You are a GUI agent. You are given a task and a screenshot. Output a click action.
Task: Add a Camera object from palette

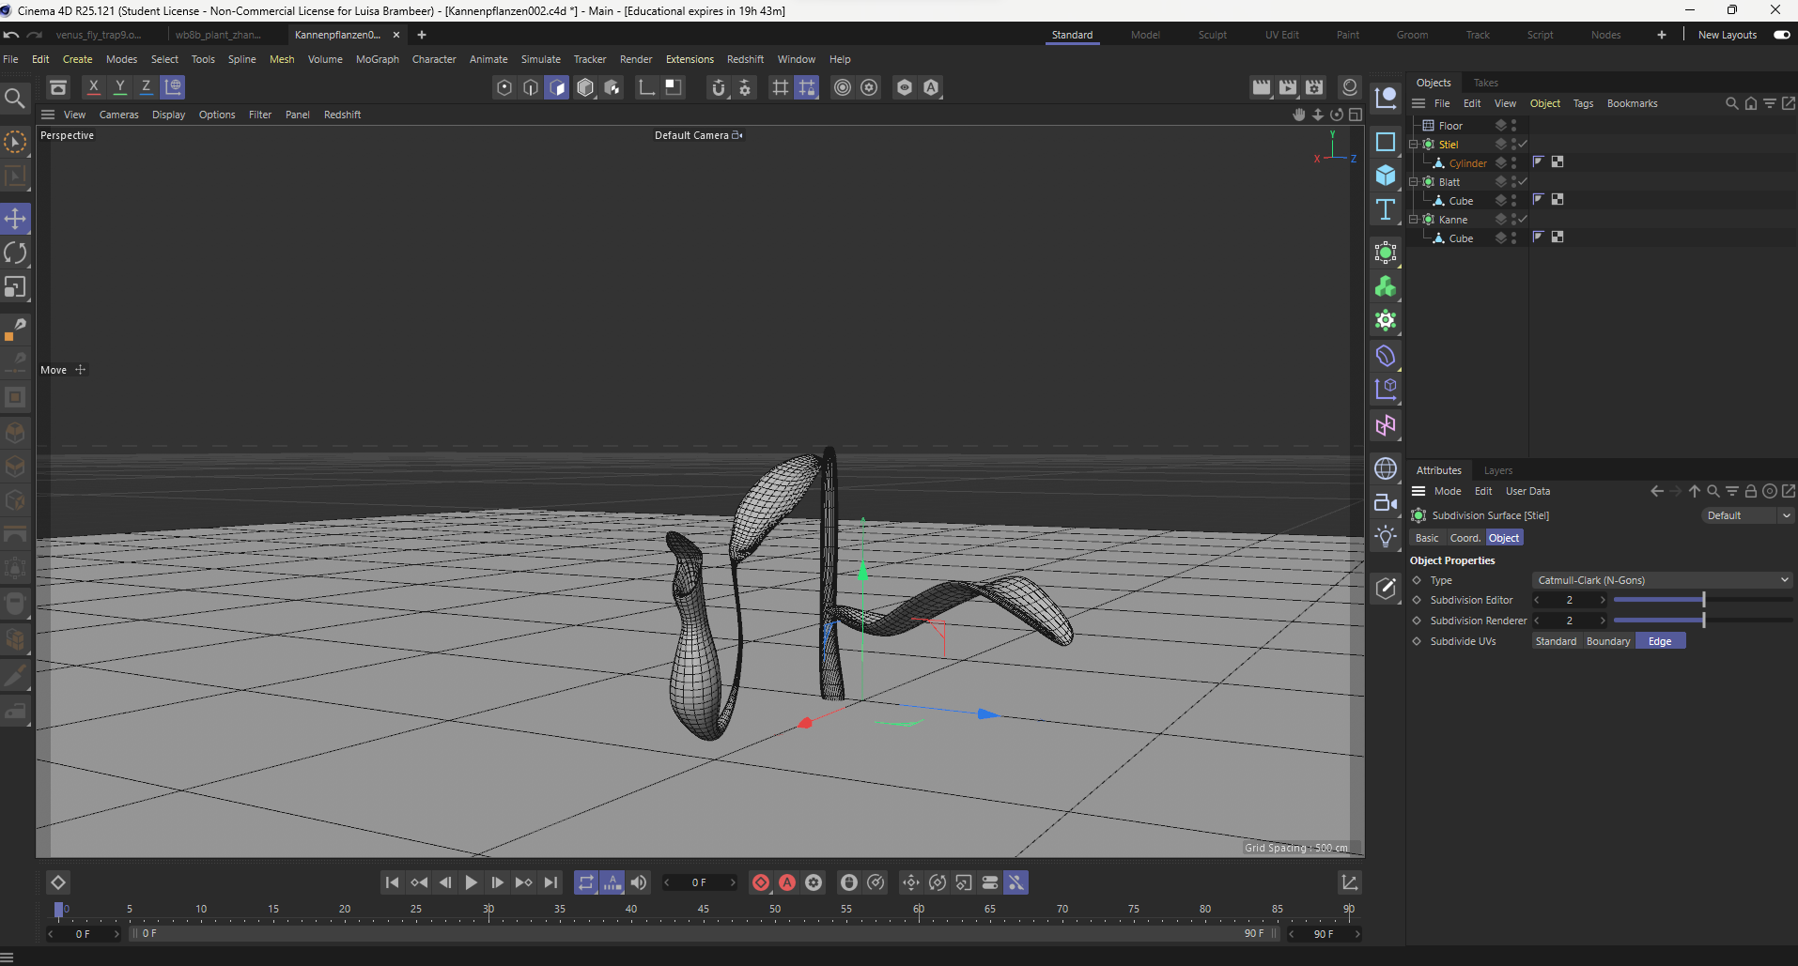tap(1386, 502)
